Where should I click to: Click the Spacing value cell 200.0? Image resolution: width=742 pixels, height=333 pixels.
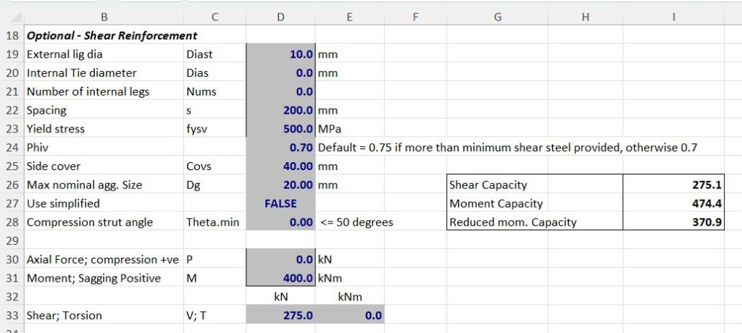[x=280, y=110]
